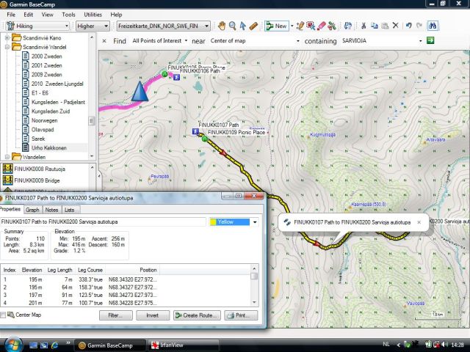Expand the Scandinavië Kano folder
The height and width of the screenshot is (352, 470).
[x=7, y=37]
